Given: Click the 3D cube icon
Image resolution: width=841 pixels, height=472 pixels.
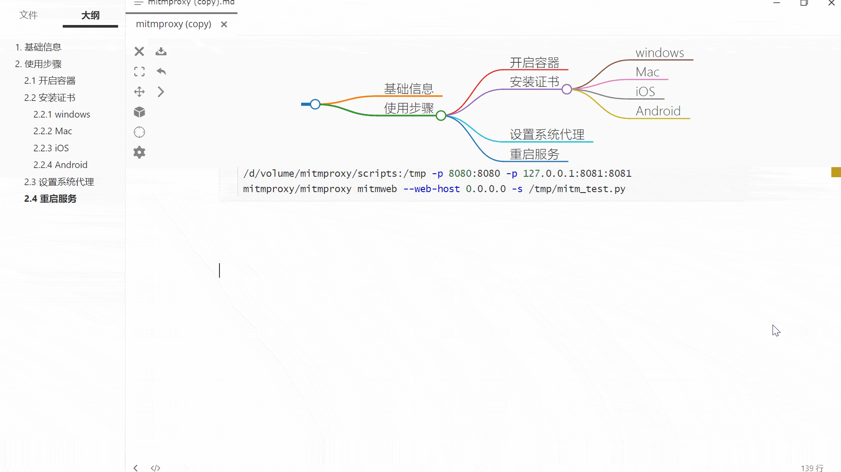Looking at the screenshot, I should tap(139, 112).
